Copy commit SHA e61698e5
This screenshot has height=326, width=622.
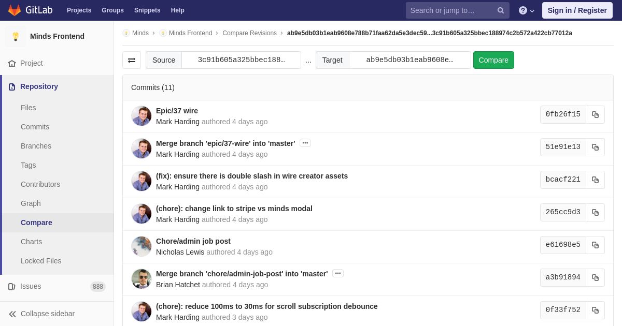(595, 245)
